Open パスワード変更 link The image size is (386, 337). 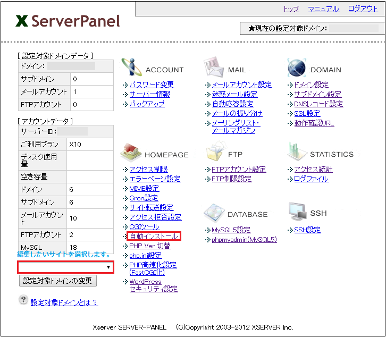[x=152, y=85]
